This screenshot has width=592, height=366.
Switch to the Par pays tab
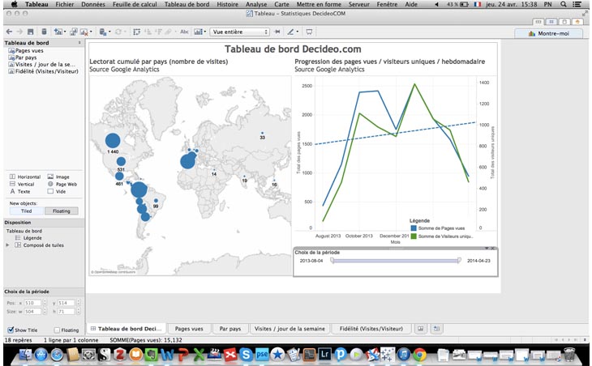[x=230, y=329]
